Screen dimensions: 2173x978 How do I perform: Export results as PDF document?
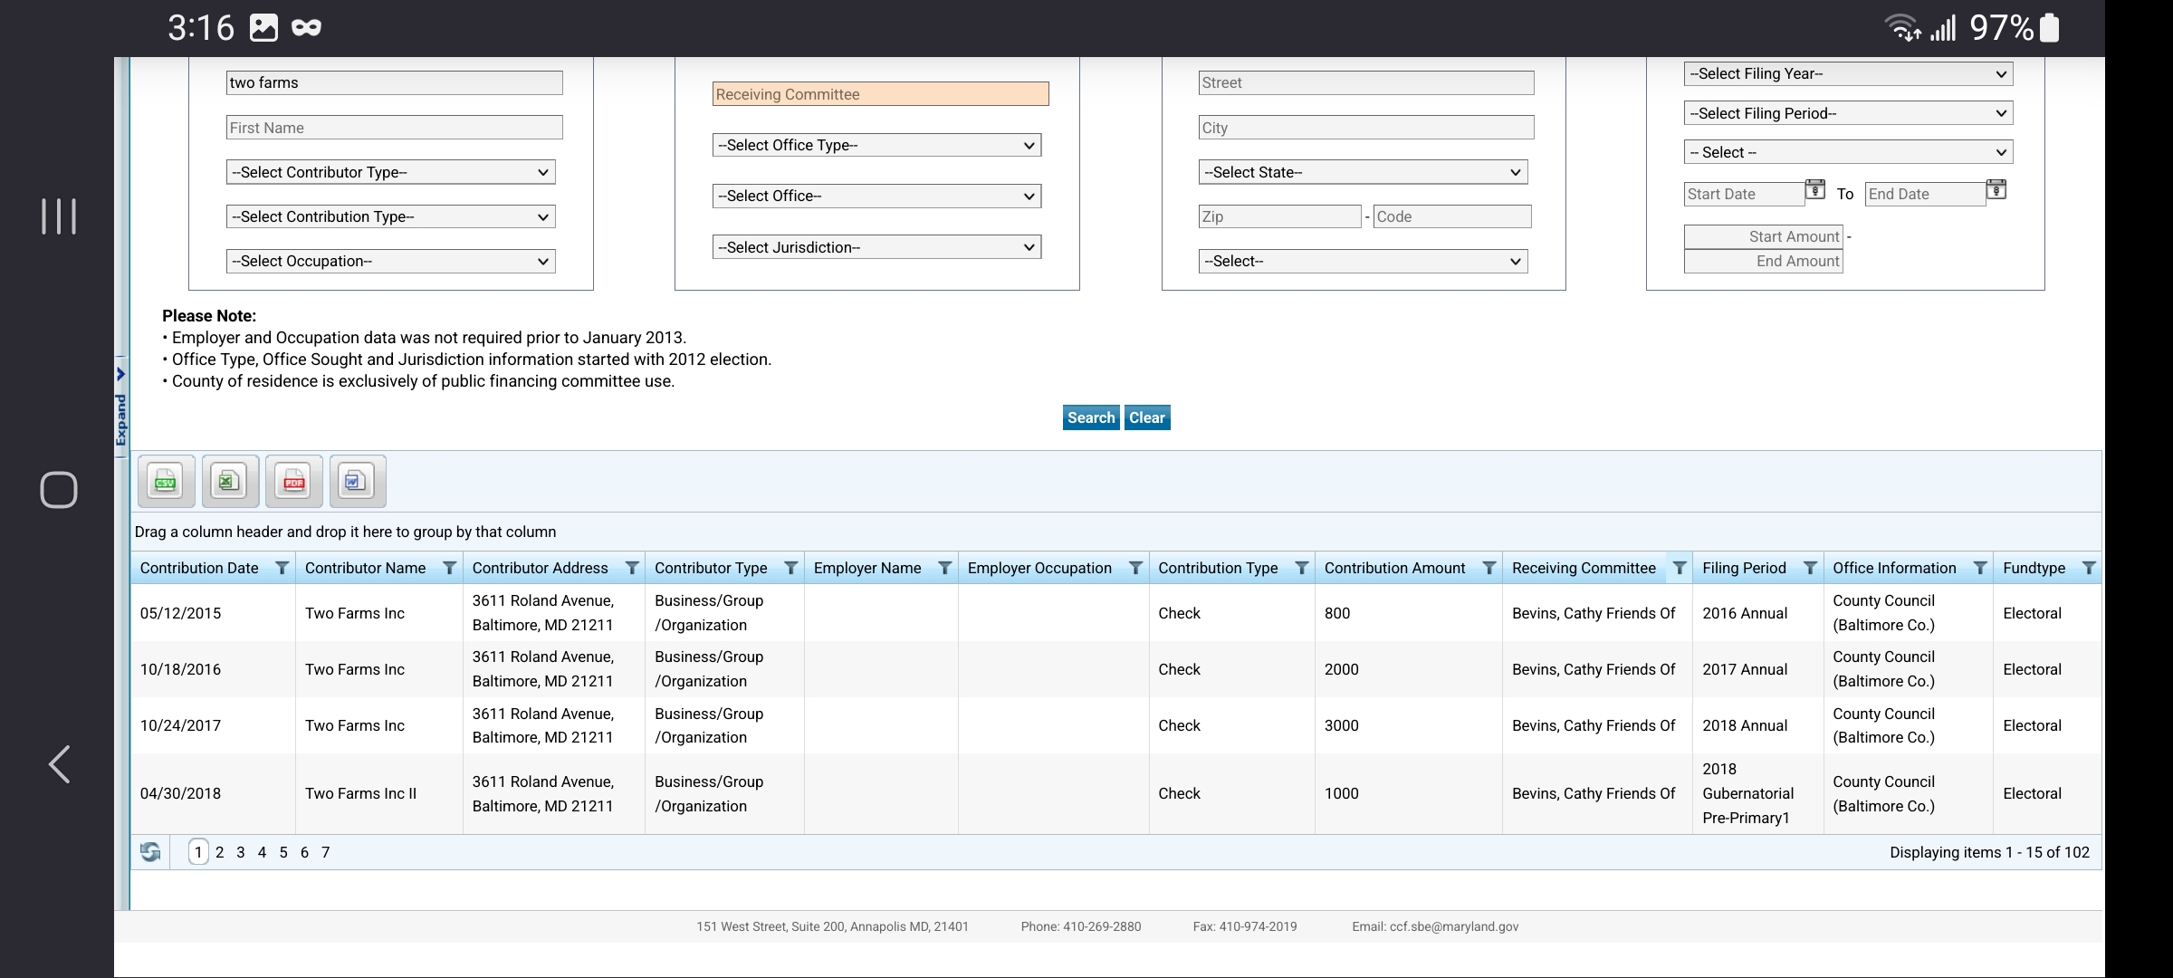[x=294, y=481]
